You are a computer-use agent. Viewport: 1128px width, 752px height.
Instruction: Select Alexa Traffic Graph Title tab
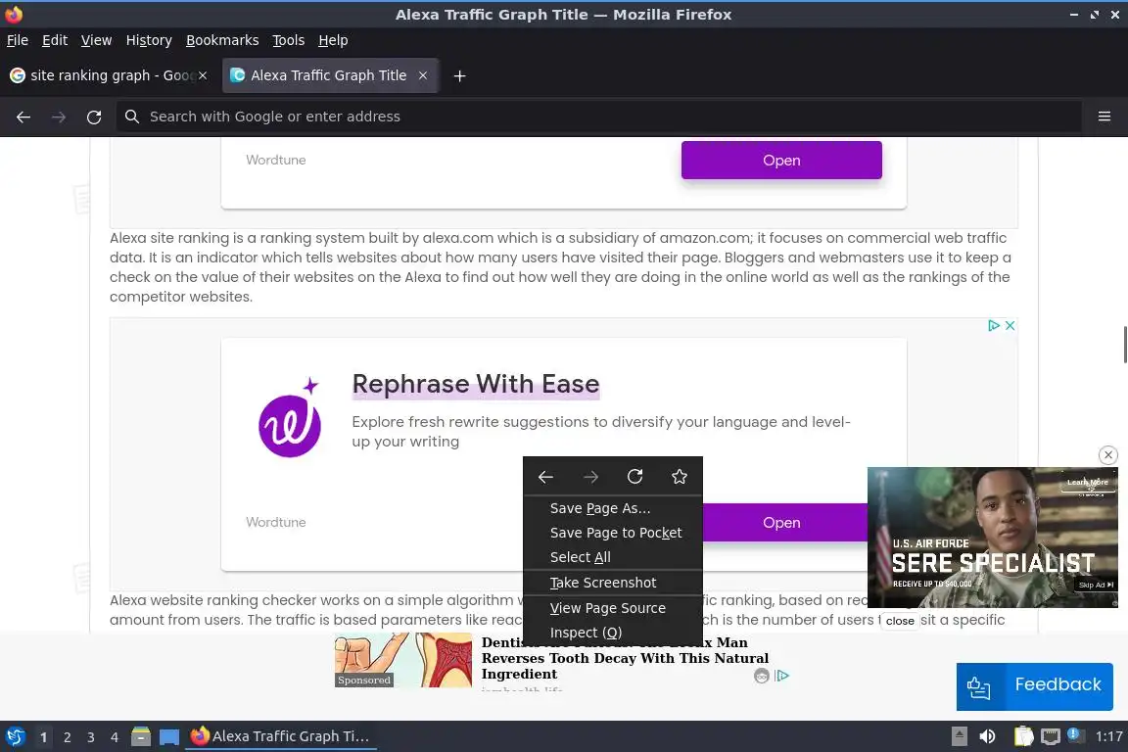tap(329, 75)
